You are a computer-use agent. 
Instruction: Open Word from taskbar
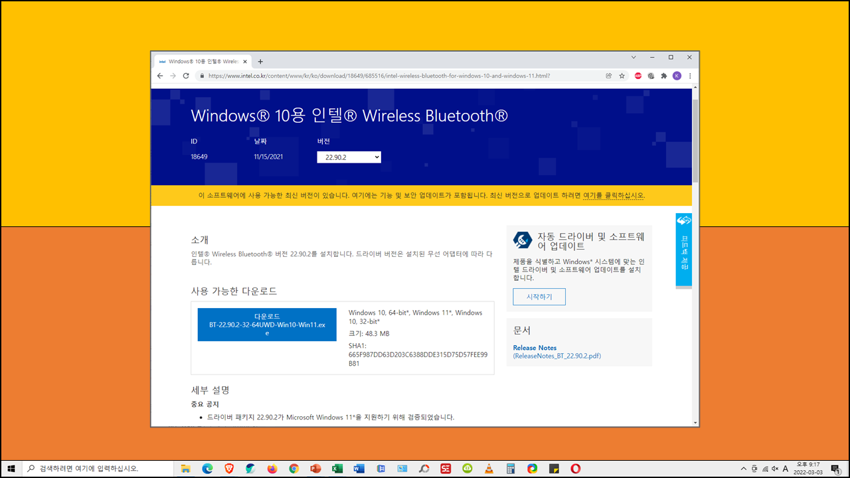pos(359,469)
